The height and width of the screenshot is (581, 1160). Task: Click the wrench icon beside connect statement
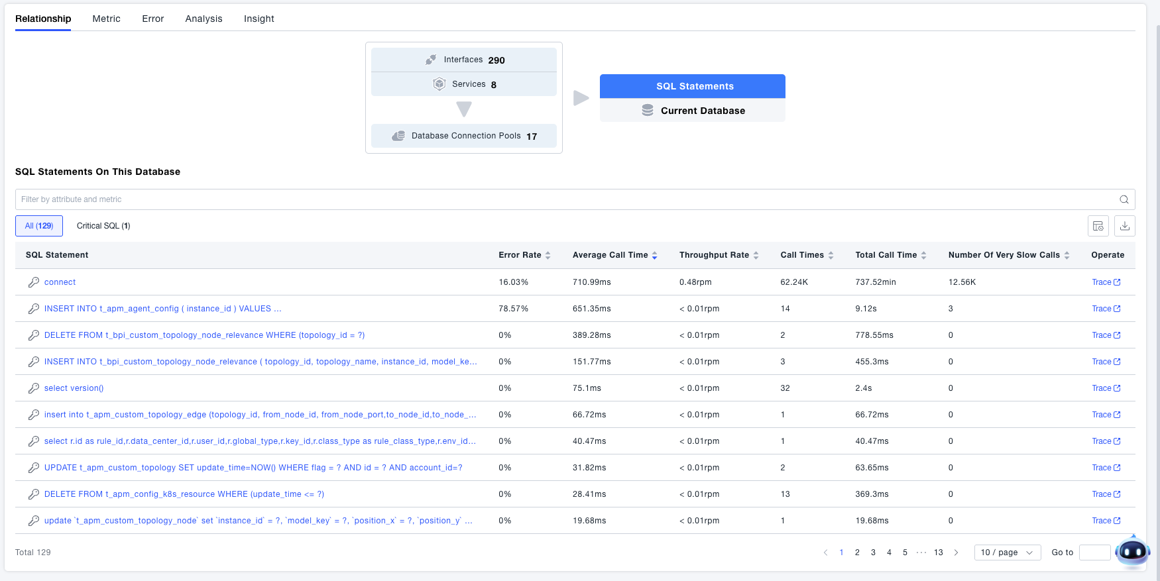tap(34, 282)
